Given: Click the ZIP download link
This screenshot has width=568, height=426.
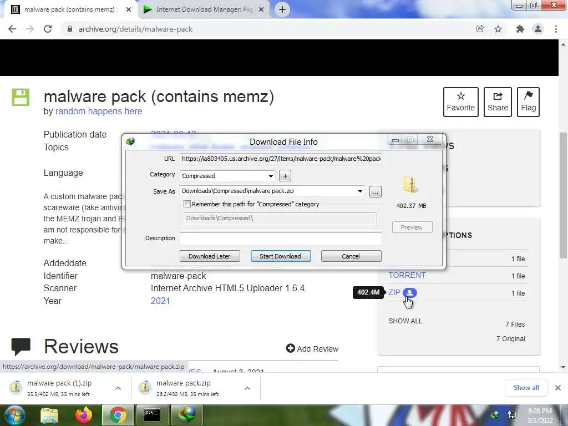Looking at the screenshot, I should click(x=394, y=292).
